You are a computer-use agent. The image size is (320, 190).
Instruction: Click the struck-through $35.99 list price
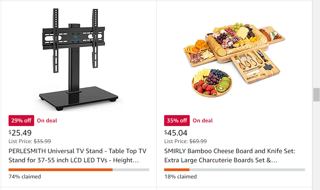[x=42, y=141]
